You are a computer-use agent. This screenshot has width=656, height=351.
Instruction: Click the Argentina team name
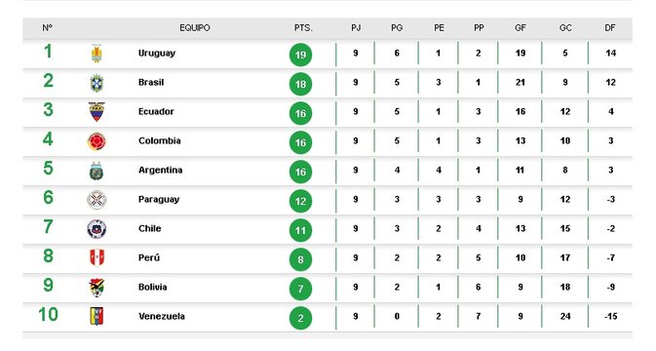click(x=160, y=170)
